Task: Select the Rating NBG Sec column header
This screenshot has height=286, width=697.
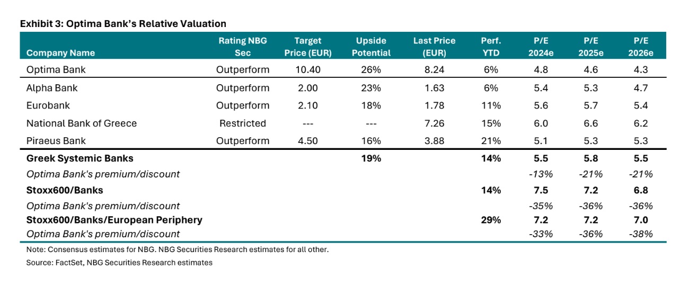Action: point(242,47)
